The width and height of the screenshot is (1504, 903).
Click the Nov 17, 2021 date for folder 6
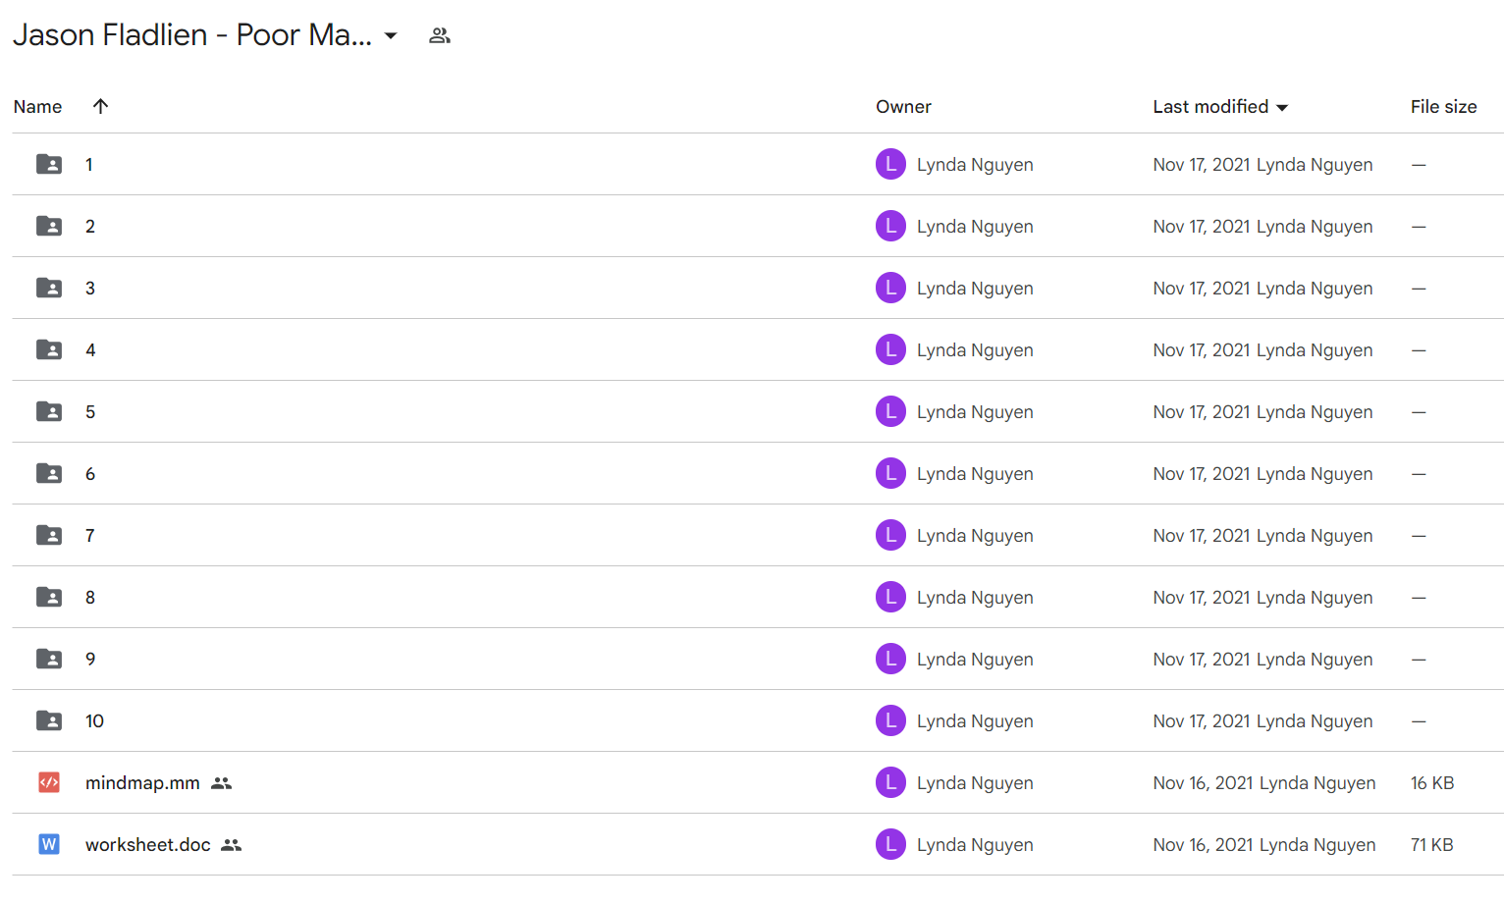(1202, 474)
